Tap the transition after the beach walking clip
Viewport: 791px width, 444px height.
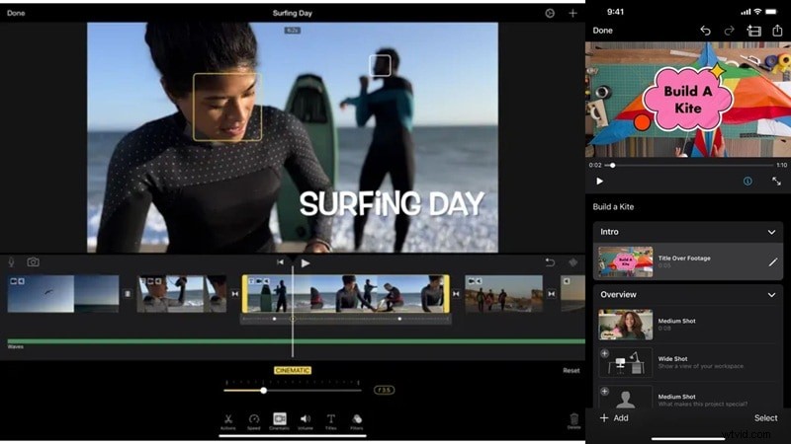tap(552, 294)
